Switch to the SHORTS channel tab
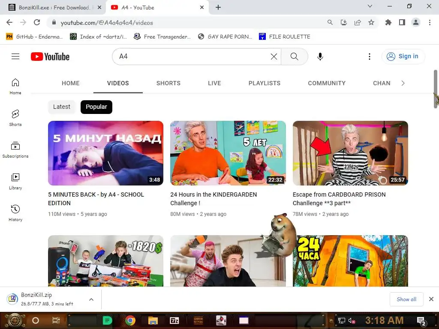The height and width of the screenshot is (329, 439). click(x=168, y=83)
